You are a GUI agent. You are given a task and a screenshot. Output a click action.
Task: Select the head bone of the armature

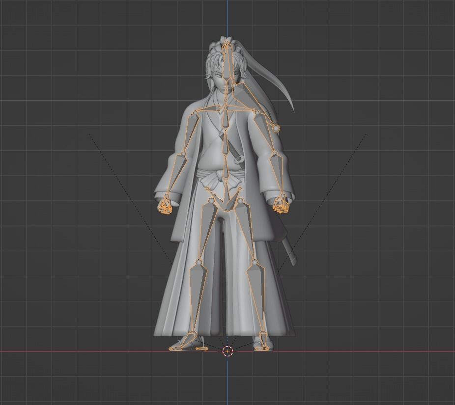point(227,65)
